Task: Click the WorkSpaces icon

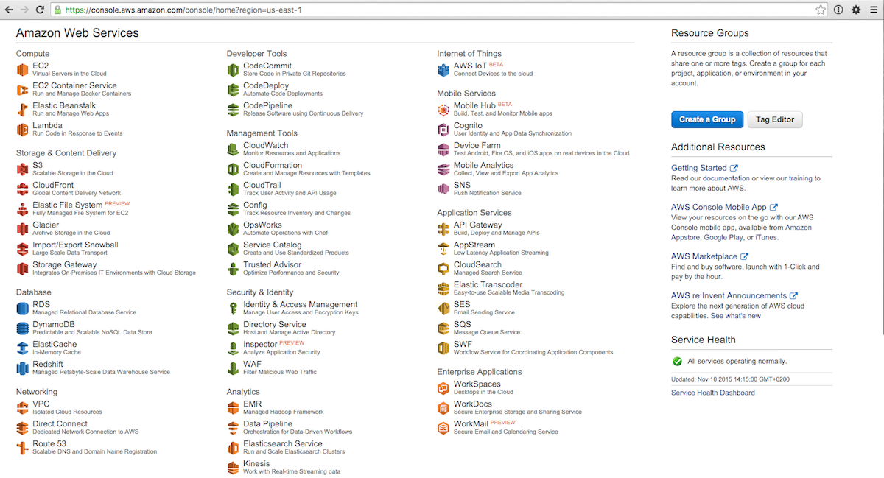Action: click(443, 388)
